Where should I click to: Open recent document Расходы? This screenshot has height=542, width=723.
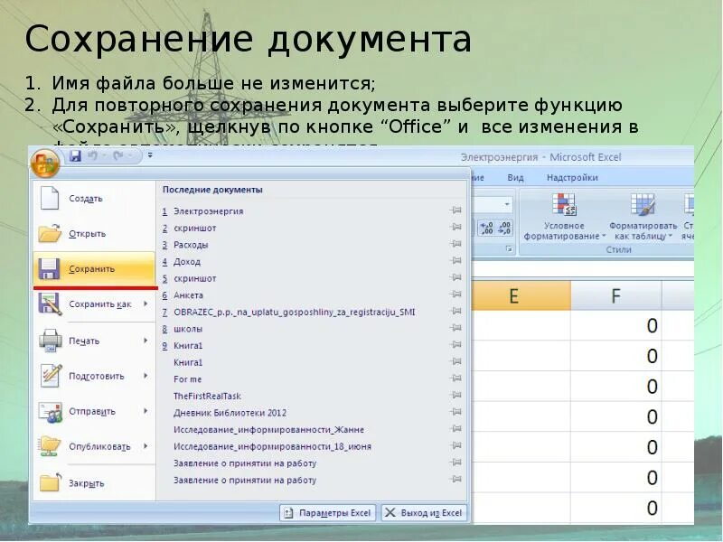click(312, 245)
